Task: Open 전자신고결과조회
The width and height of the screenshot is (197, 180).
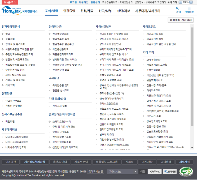Action: (x=109, y=104)
